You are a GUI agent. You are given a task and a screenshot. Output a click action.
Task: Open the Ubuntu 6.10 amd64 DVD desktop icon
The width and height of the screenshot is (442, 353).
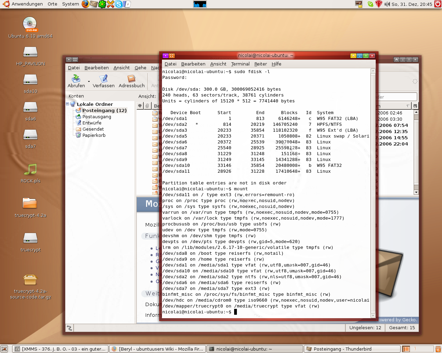coord(30,28)
